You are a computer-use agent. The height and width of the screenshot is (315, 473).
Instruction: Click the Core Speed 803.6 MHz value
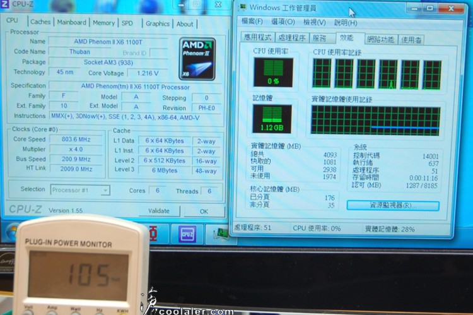tap(76, 140)
